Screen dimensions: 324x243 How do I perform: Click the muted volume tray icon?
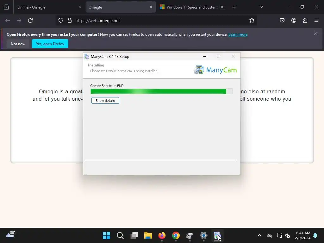click(288, 235)
